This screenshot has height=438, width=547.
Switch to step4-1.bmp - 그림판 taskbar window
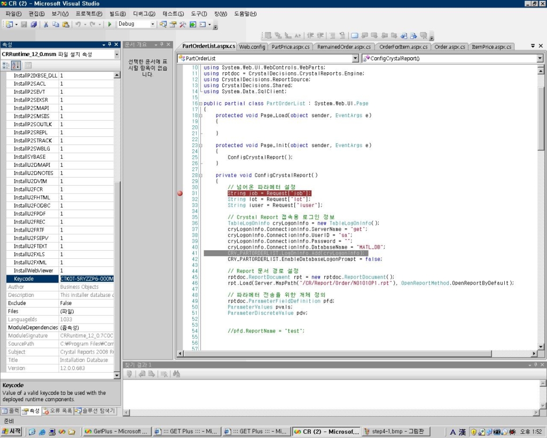point(395,432)
